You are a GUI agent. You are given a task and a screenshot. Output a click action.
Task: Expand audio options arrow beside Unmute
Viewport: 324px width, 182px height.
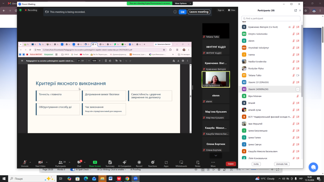pyautogui.click(x=30, y=162)
